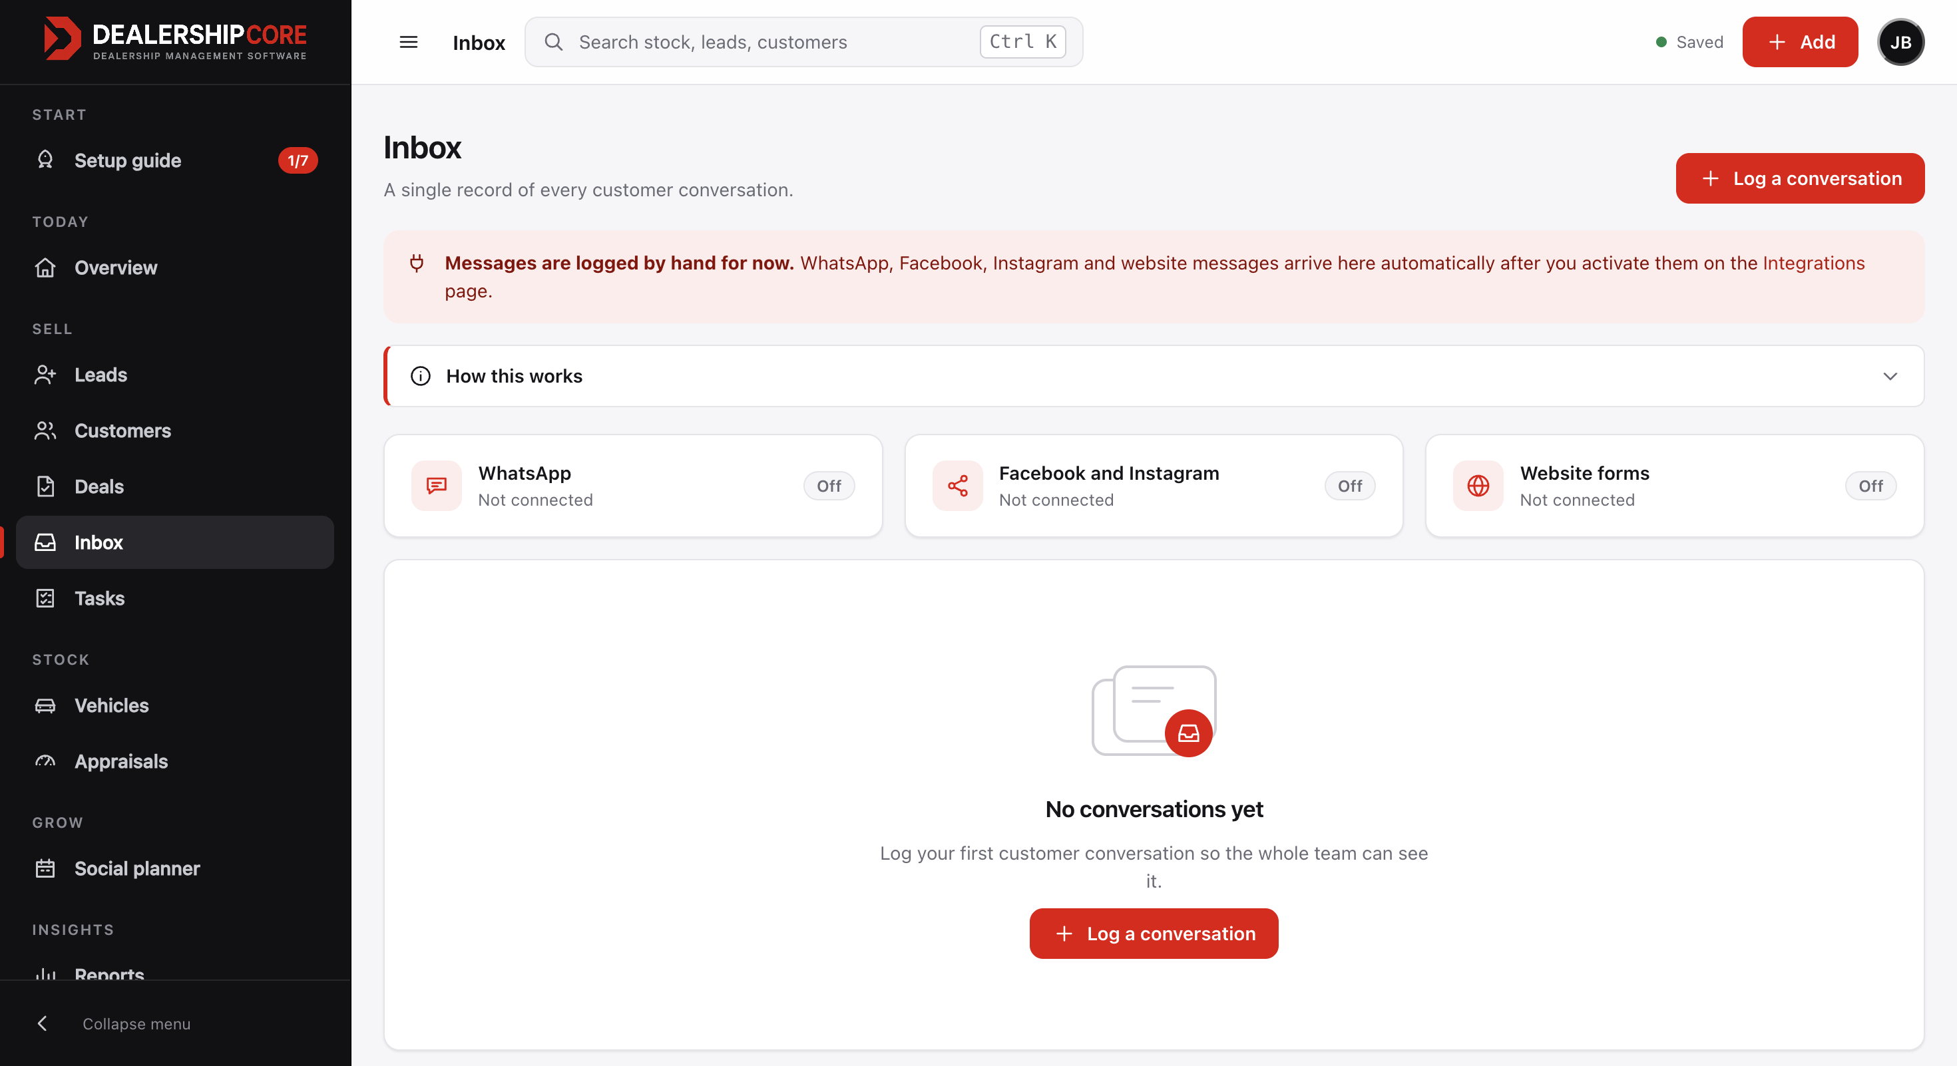Click the Social planner calendar icon

click(45, 868)
